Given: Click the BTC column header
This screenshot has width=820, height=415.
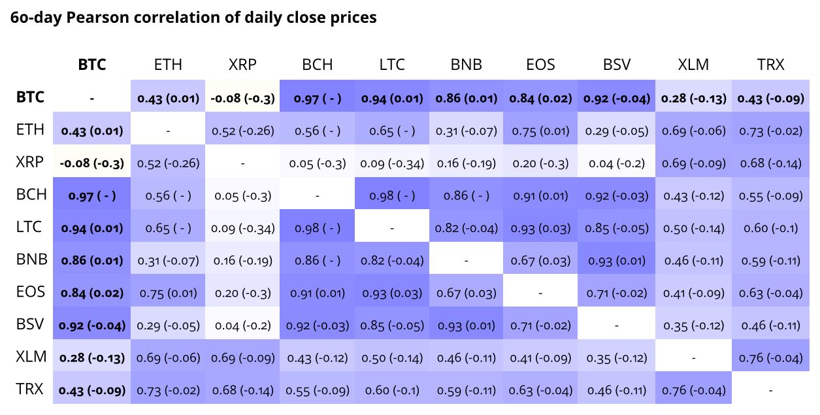Looking at the screenshot, I should pos(92,65).
